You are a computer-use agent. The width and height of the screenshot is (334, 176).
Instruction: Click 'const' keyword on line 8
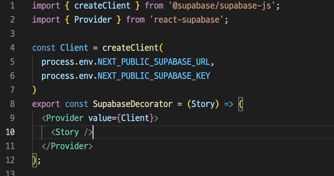click(x=76, y=104)
